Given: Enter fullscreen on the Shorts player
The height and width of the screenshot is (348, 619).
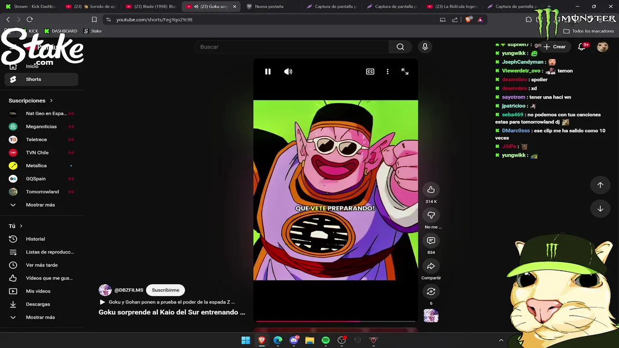Looking at the screenshot, I should [x=405, y=72].
